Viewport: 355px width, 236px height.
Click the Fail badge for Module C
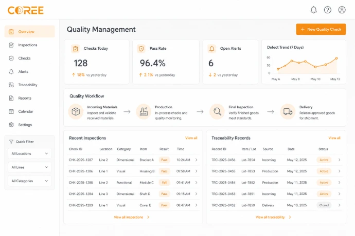[x=164, y=183]
